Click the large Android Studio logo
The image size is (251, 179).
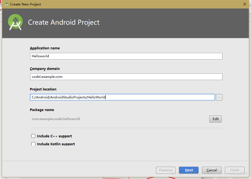click(x=15, y=22)
